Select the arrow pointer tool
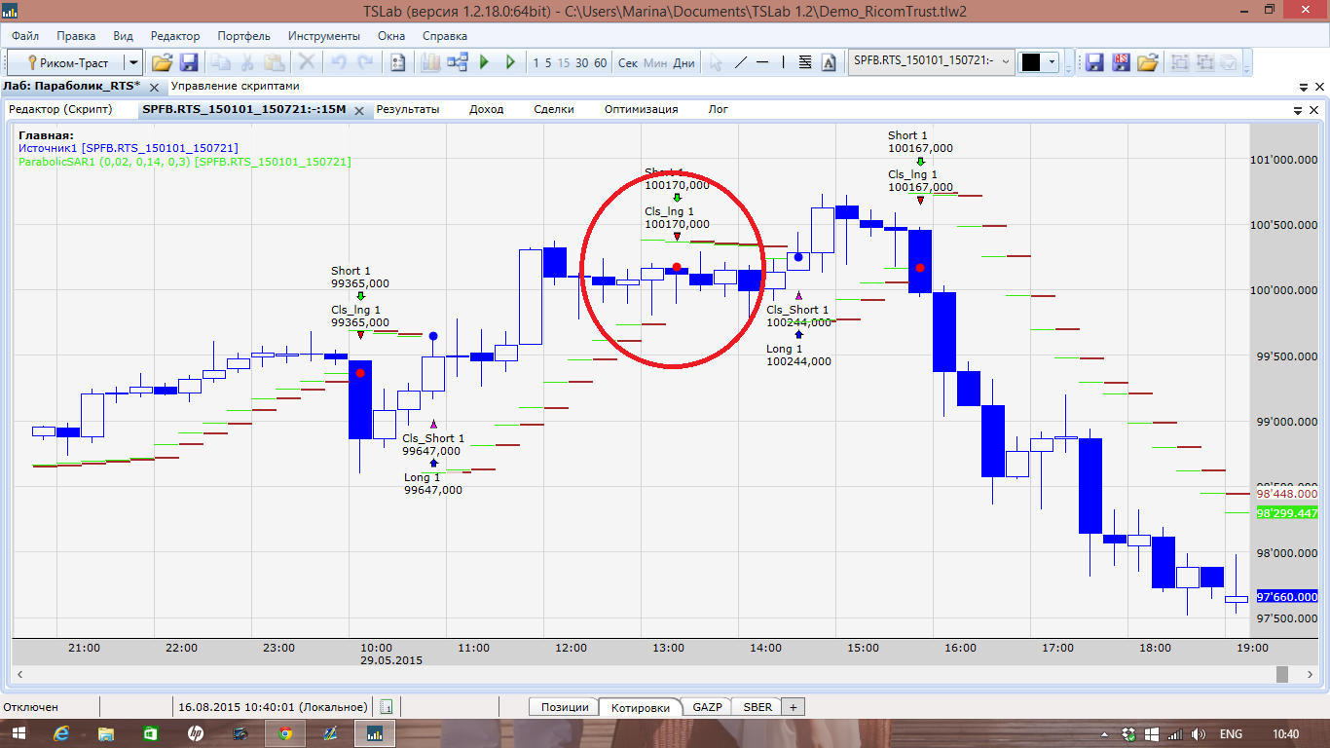This screenshot has height=748, width=1330. (716, 62)
